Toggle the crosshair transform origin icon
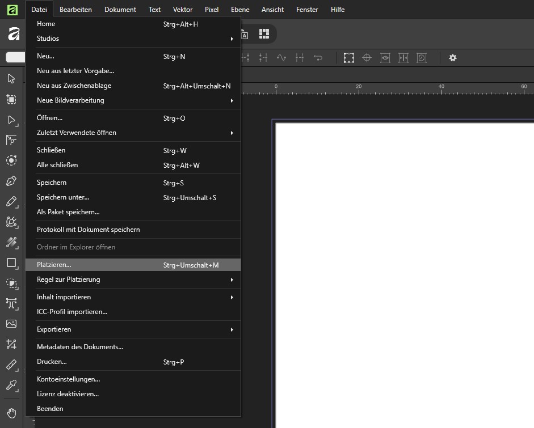 367,58
